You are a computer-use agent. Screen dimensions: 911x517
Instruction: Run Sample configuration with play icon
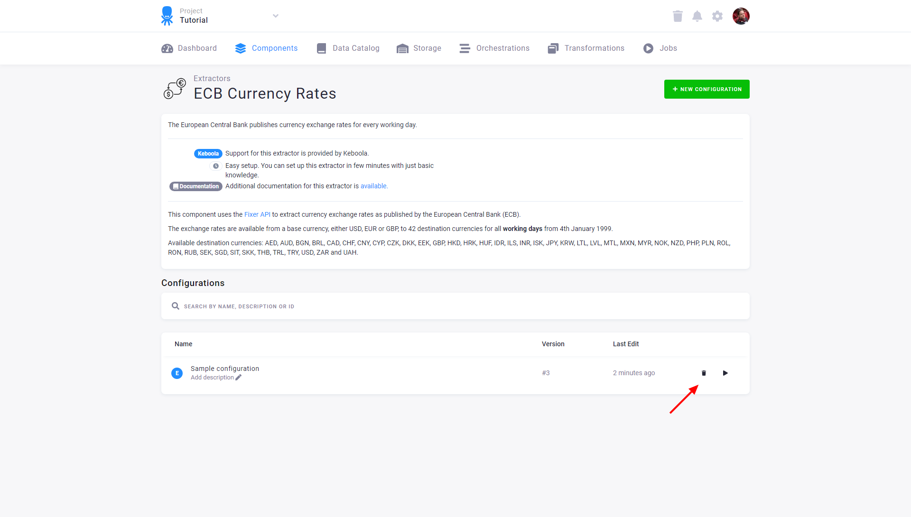click(725, 373)
